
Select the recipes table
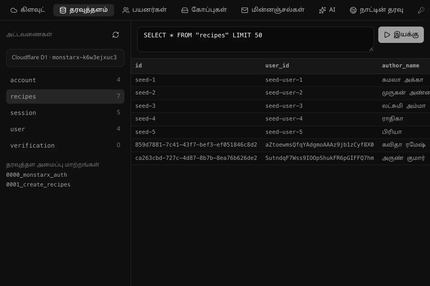coord(65,97)
